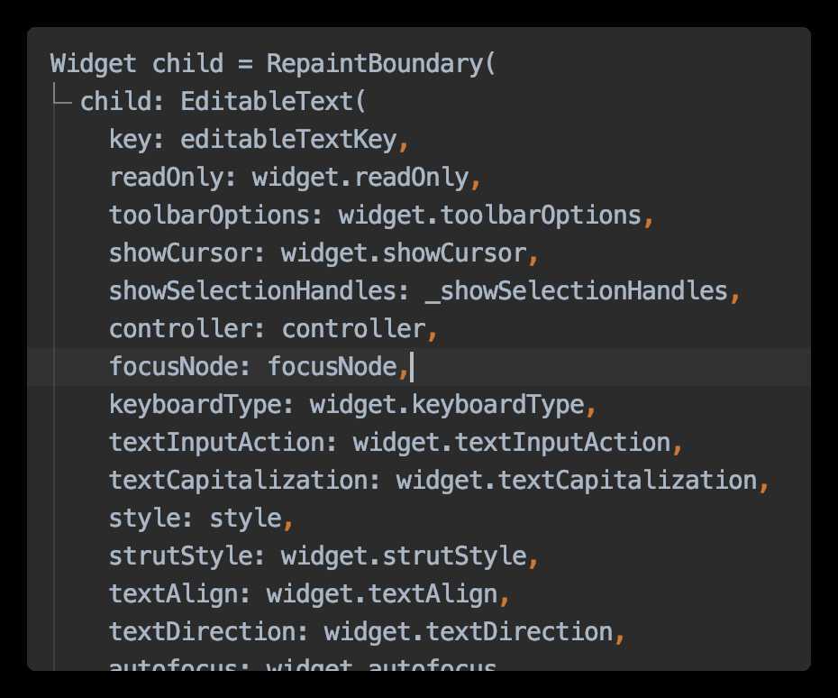Click the widget.readOnly value
This screenshot has width=838, height=698.
[360, 178]
